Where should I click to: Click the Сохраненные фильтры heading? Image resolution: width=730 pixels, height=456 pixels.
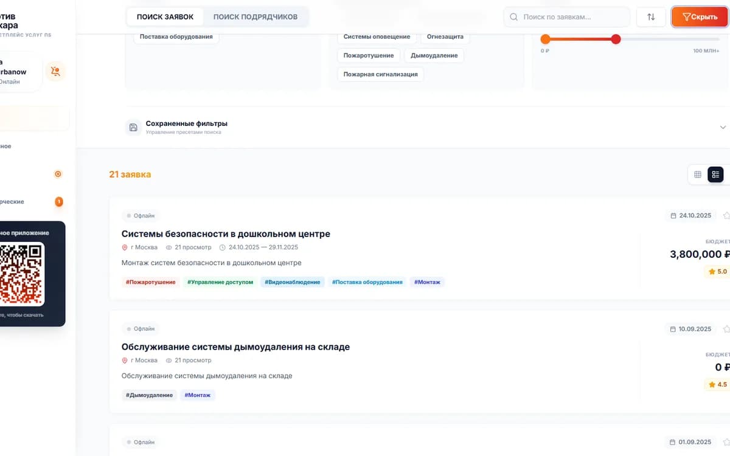click(187, 123)
